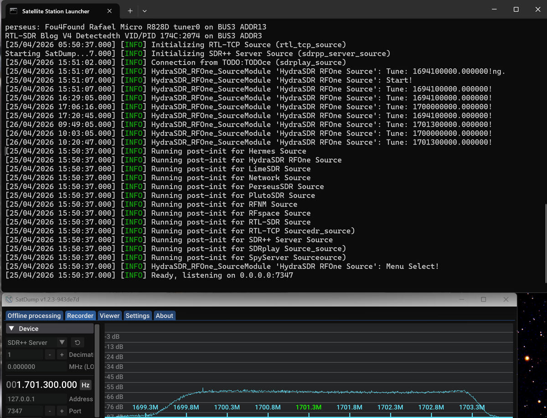The width and height of the screenshot is (547, 418).
Task: Close the SatDump window
Action: 506,299
